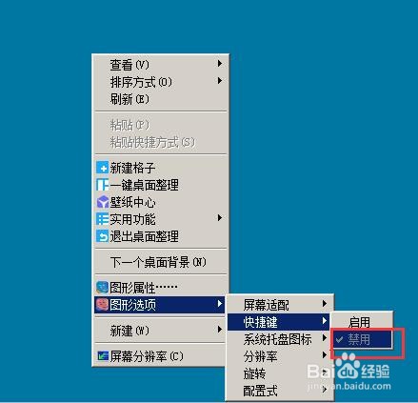
Task: Open the 分辨率 submenu item
Action: click(x=279, y=356)
